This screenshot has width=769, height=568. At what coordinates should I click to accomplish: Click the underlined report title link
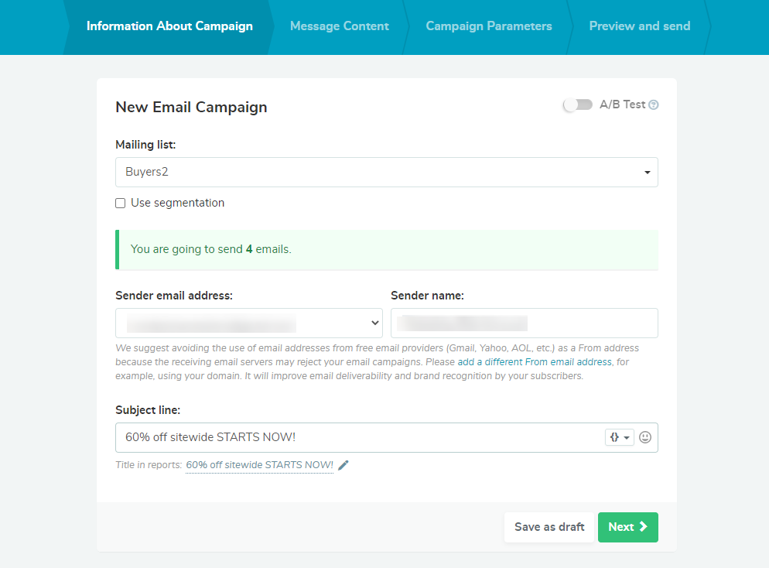click(x=259, y=465)
